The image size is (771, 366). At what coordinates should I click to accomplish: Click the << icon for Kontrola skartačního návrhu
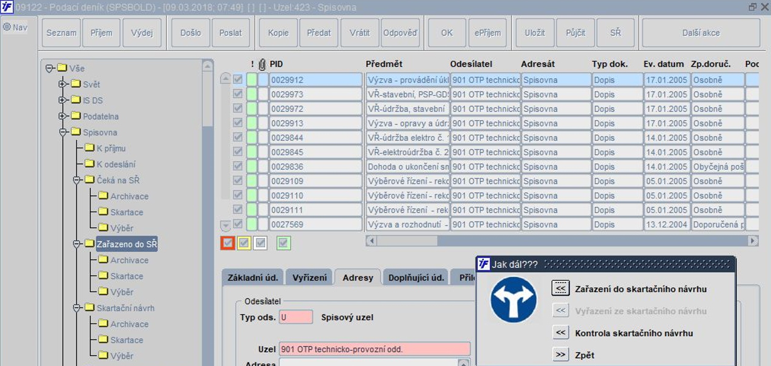(560, 333)
